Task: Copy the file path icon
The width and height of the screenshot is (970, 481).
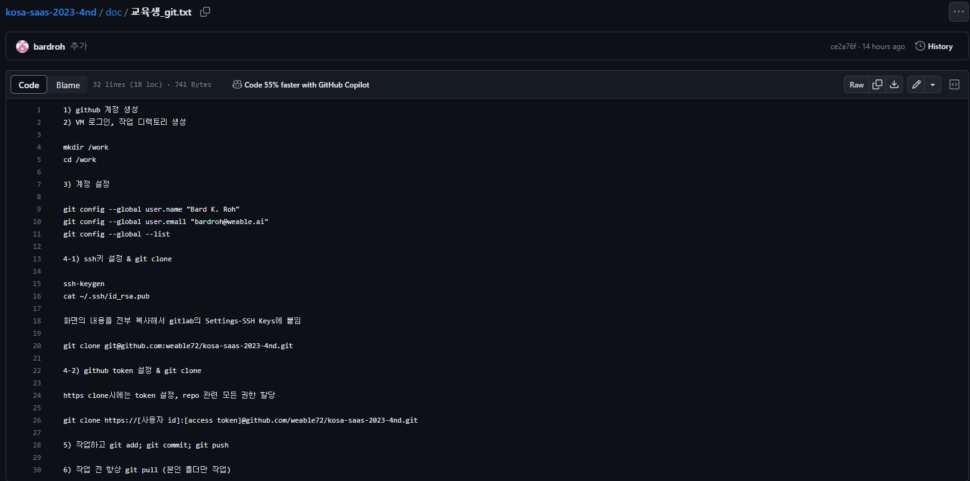Action: [205, 12]
